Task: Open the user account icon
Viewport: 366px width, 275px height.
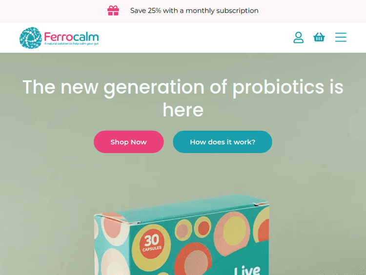Action: pyautogui.click(x=298, y=38)
